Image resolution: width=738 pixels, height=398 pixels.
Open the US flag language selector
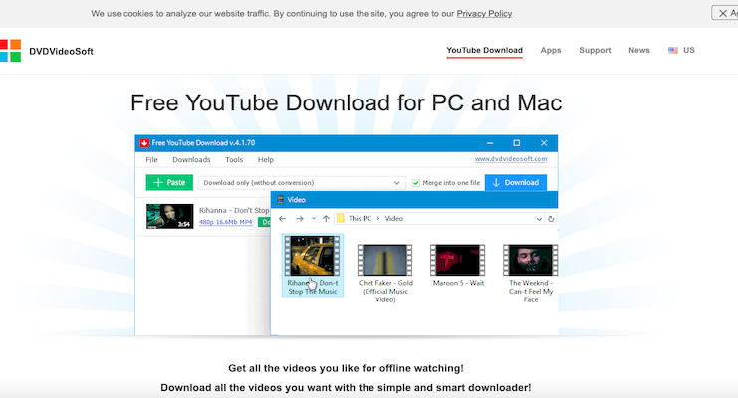tap(681, 50)
